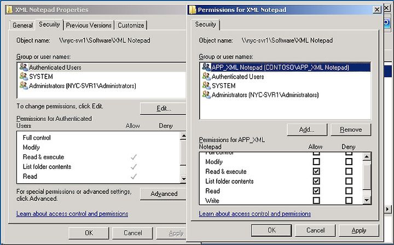Open access control help link in Properties window
The image size is (394, 245).
click(x=72, y=214)
